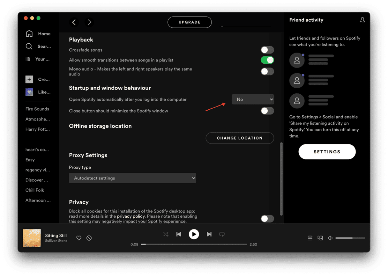Screen dimensions: 388x276
Task: Click the Create playlist plus icon
Action: [29, 80]
